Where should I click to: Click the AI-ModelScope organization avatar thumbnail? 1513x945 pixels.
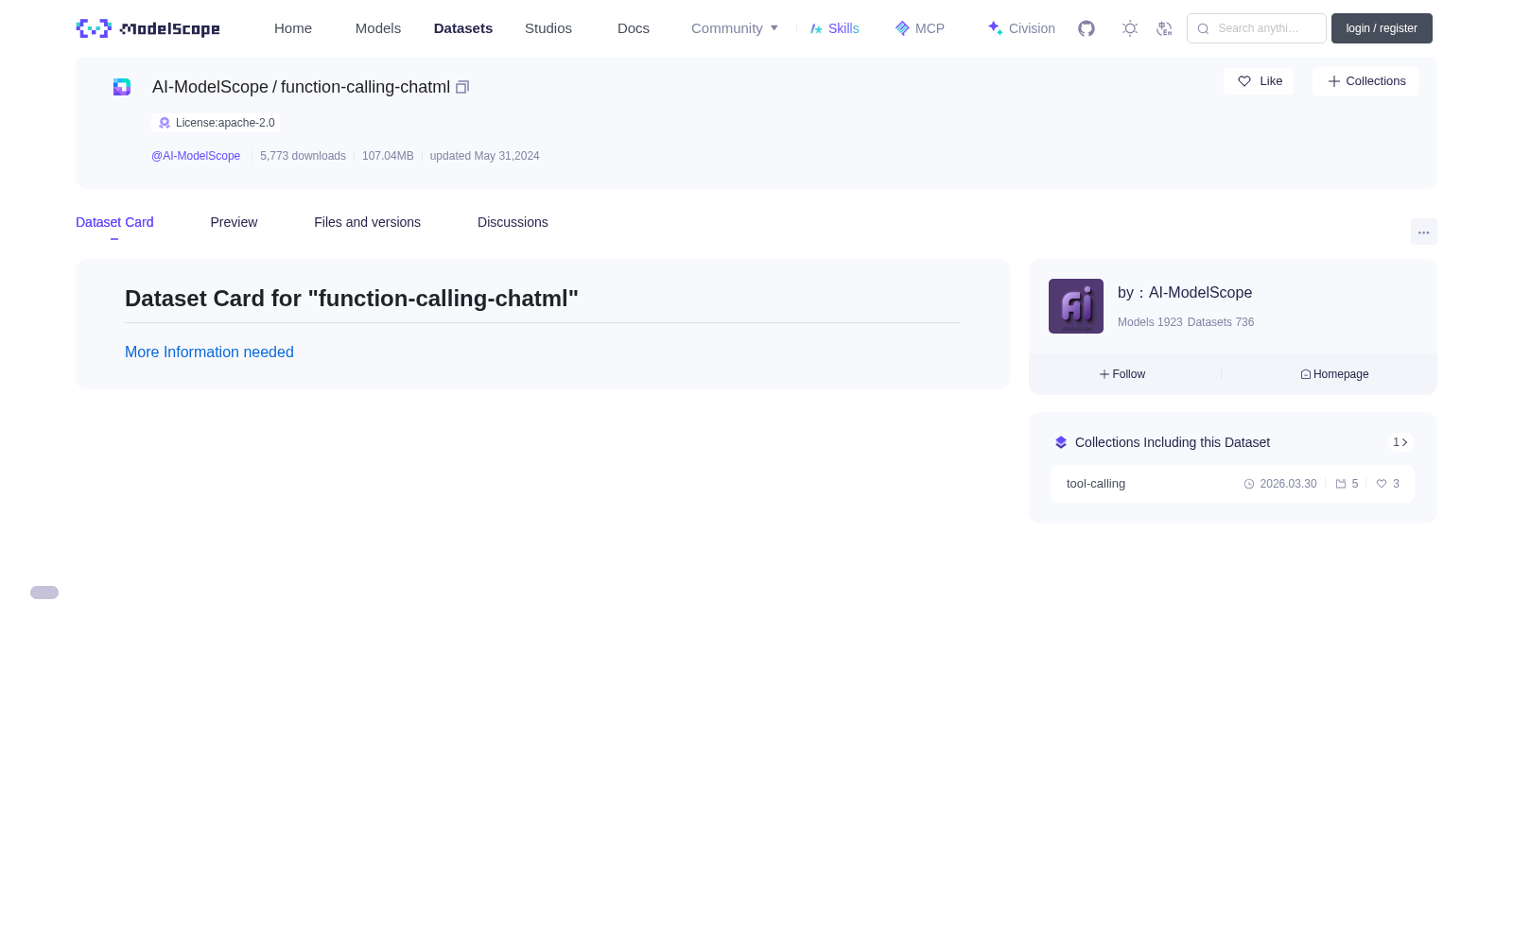[x=1076, y=306]
